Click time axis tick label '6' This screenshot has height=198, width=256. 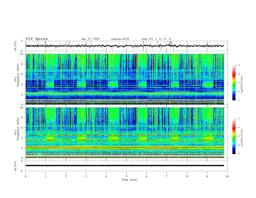146,176
